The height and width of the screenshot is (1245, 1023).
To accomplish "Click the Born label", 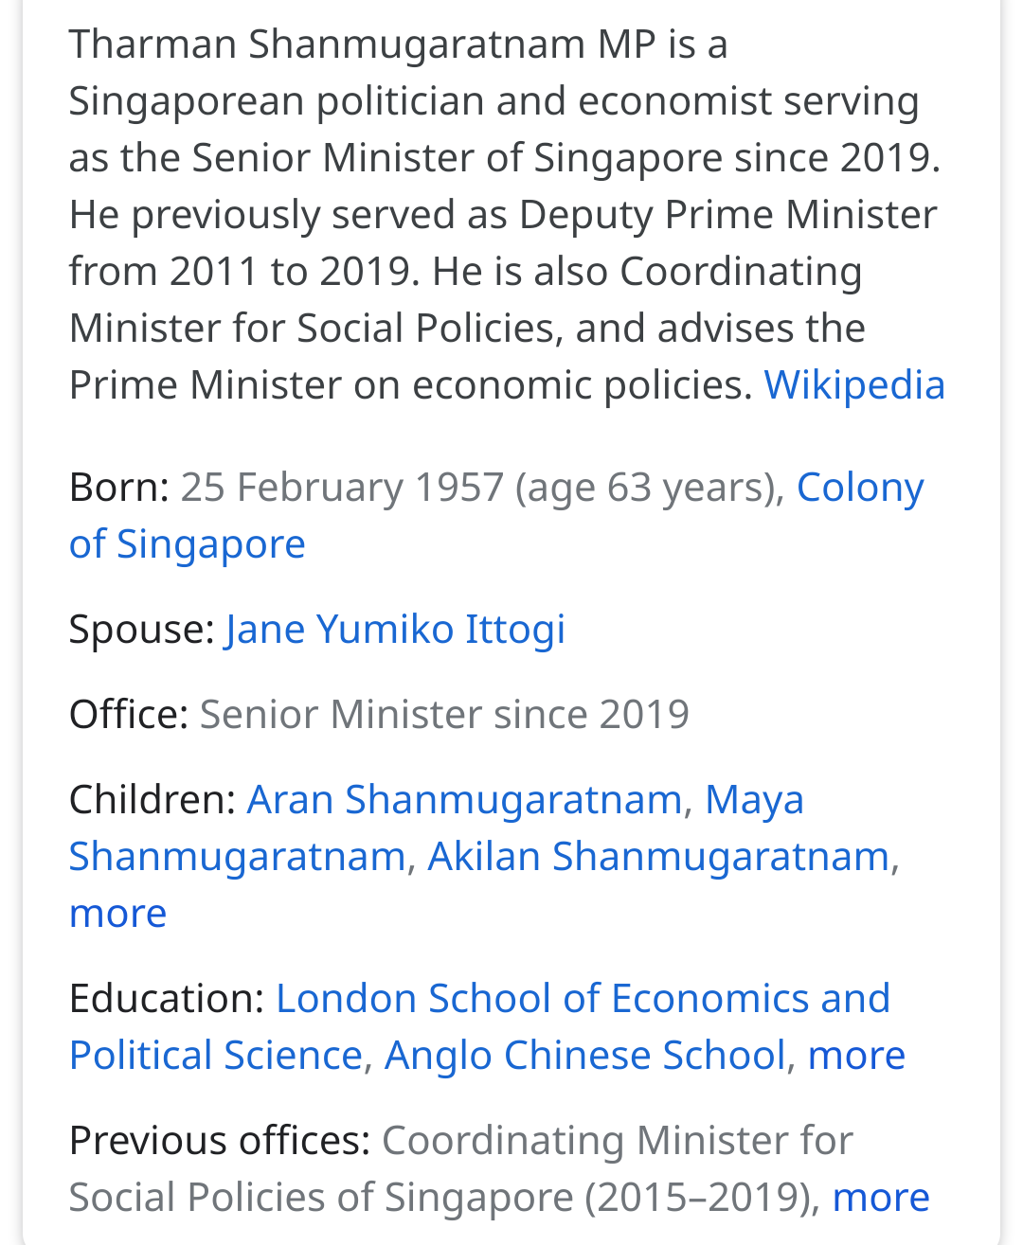I will pyautogui.click(x=118, y=488).
